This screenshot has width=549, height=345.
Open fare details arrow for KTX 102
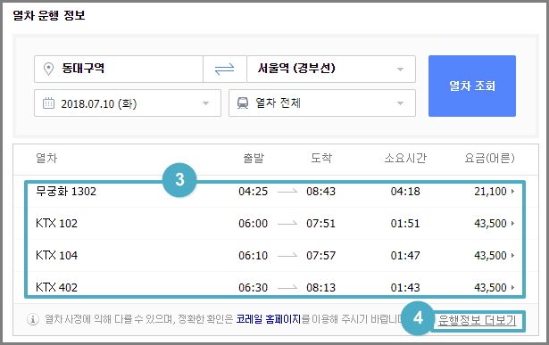512,223
